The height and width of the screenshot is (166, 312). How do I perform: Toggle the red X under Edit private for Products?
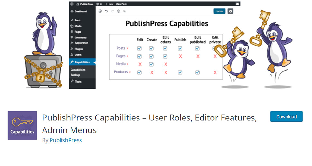click(x=215, y=73)
